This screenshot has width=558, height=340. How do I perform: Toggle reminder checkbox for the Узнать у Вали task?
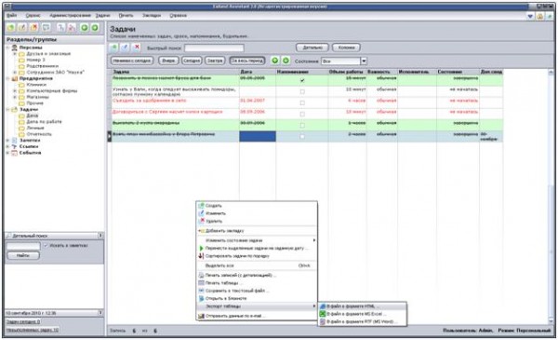(x=302, y=91)
